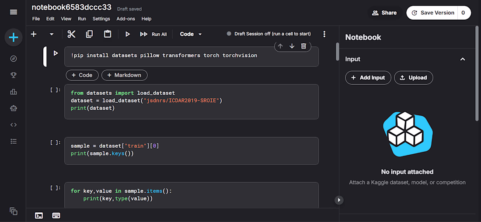Click the notebook editor vertical scrollbar
Screen dimensions: 481x222
tap(338, 52)
